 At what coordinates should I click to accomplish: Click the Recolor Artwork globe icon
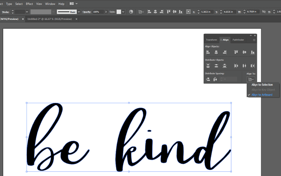coord(131,12)
